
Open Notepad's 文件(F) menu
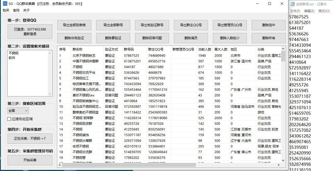(295, 11)
